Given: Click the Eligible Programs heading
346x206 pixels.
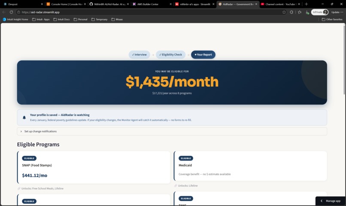Looking at the screenshot, I should [x=38, y=144].
